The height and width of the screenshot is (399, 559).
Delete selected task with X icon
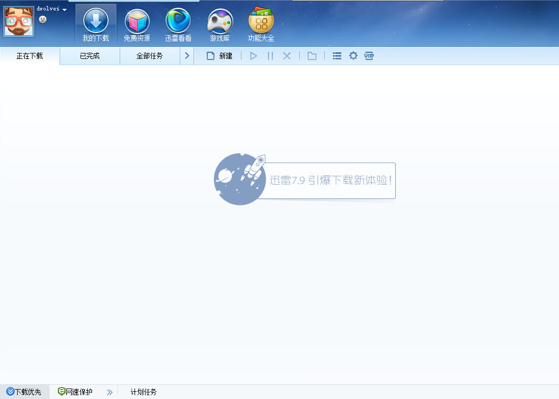tap(287, 56)
